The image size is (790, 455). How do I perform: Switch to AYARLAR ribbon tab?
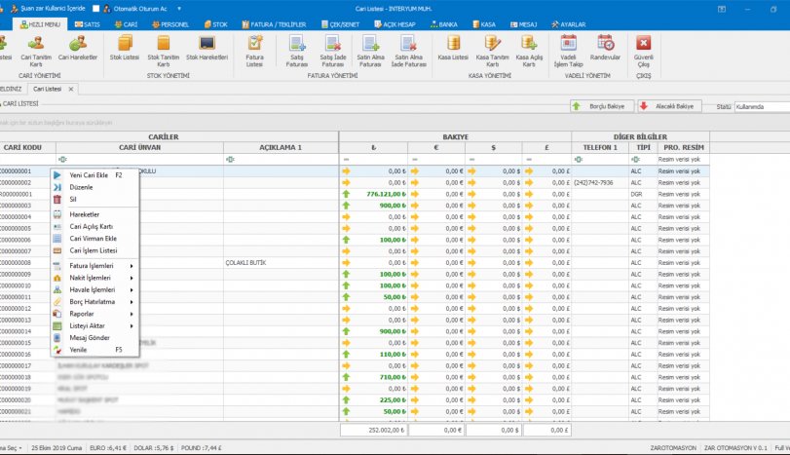coord(568,24)
